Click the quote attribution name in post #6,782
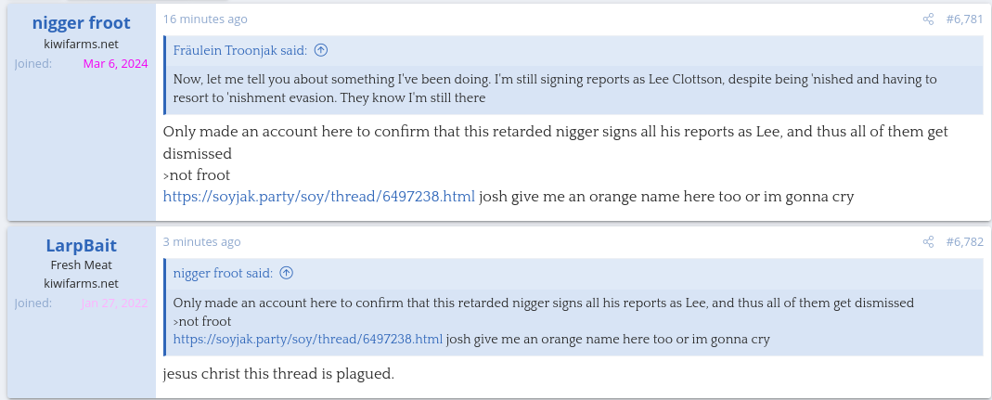 pos(223,273)
